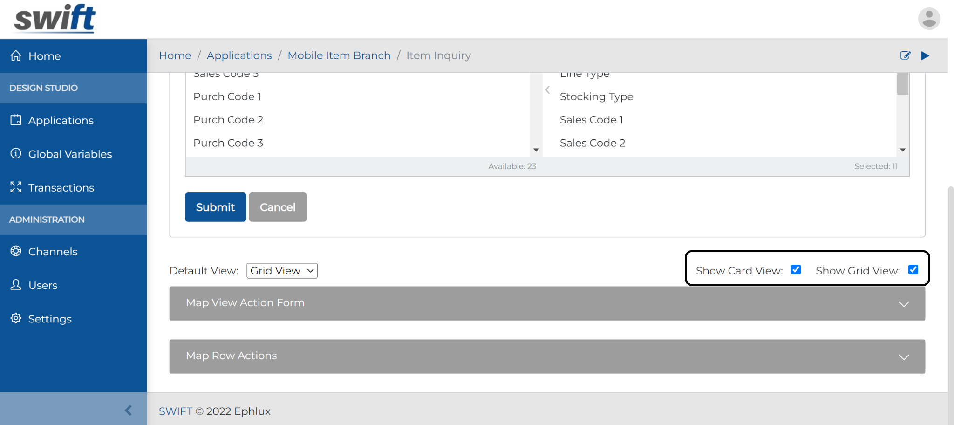Expand the Map View Action Form panel

547,303
